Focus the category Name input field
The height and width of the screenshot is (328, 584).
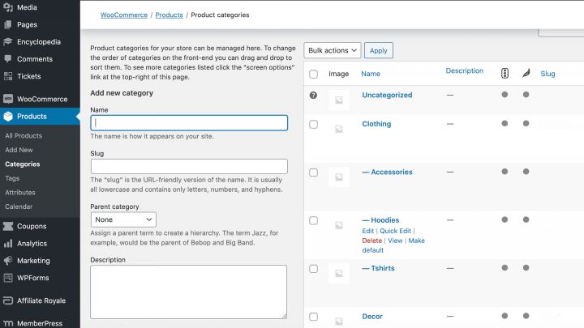click(189, 123)
